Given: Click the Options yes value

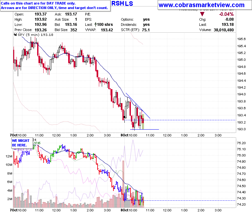Looking at the screenshot, I should [x=146, y=19].
